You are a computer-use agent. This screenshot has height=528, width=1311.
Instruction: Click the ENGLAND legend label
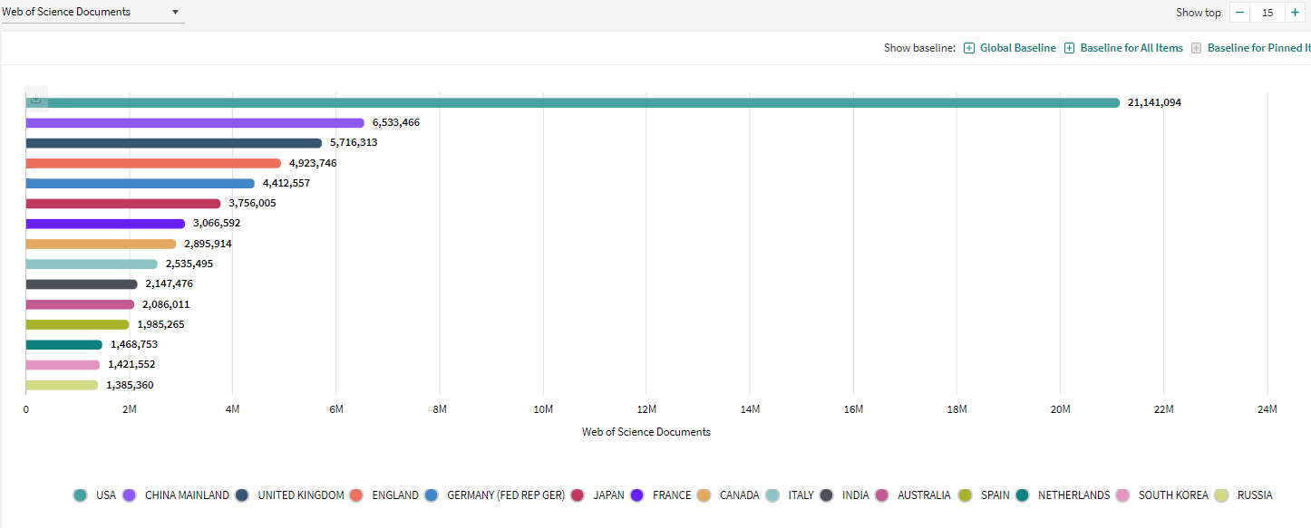coord(395,495)
